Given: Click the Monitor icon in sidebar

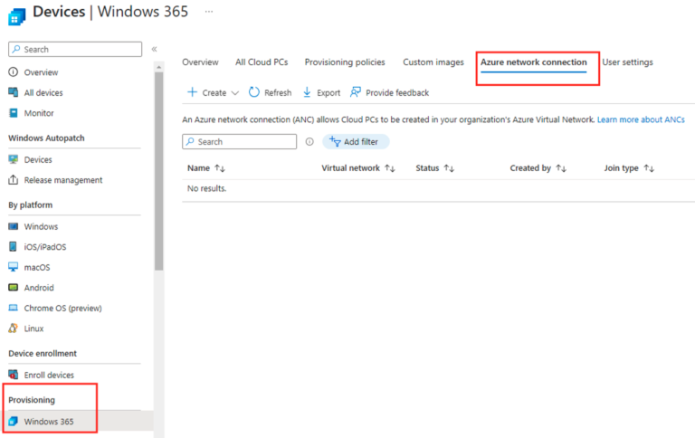Looking at the screenshot, I should pos(14,112).
